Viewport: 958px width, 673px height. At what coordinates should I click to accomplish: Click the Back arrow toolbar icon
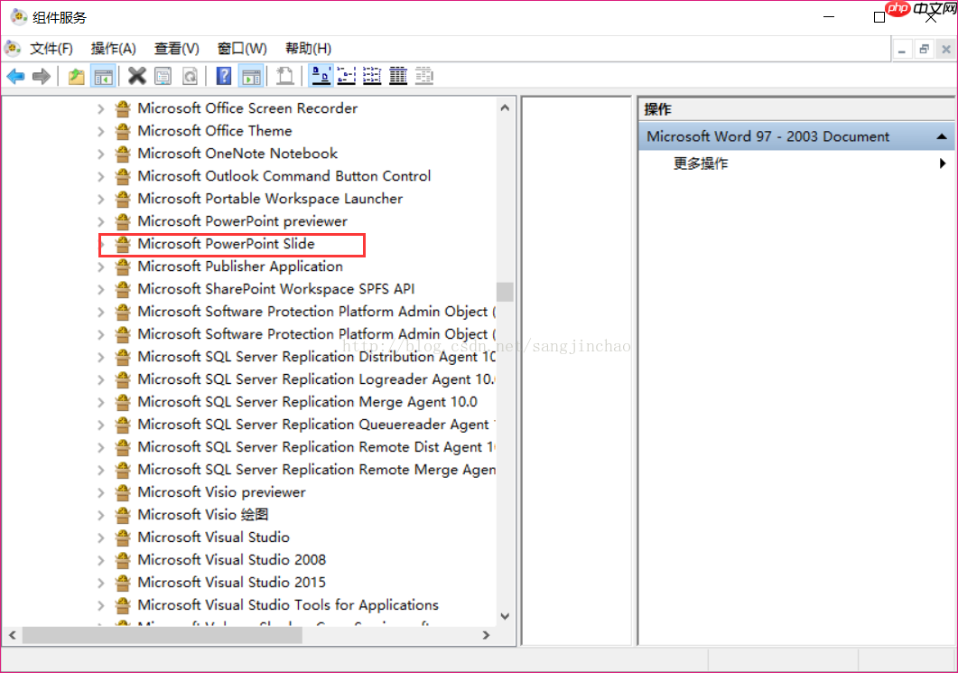pyautogui.click(x=16, y=77)
